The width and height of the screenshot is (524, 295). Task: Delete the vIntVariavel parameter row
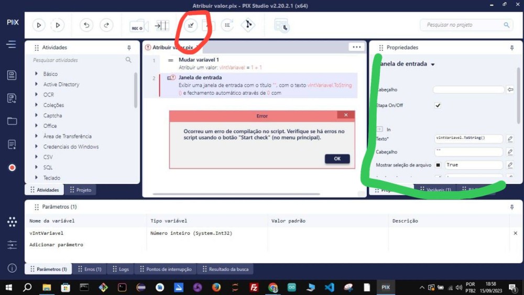tap(515, 233)
